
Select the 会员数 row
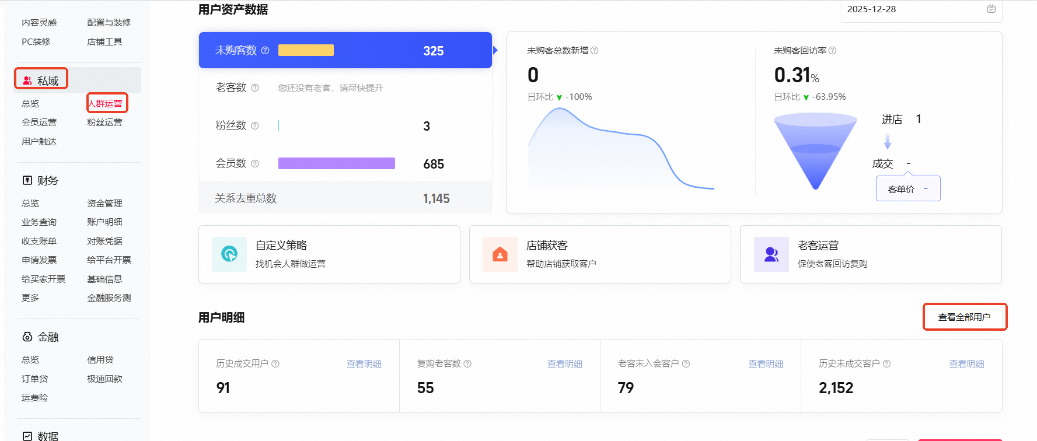345,164
